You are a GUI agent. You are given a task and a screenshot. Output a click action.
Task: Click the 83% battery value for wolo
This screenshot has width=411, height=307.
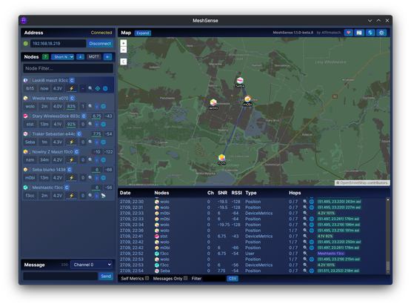(x=71, y=106)
